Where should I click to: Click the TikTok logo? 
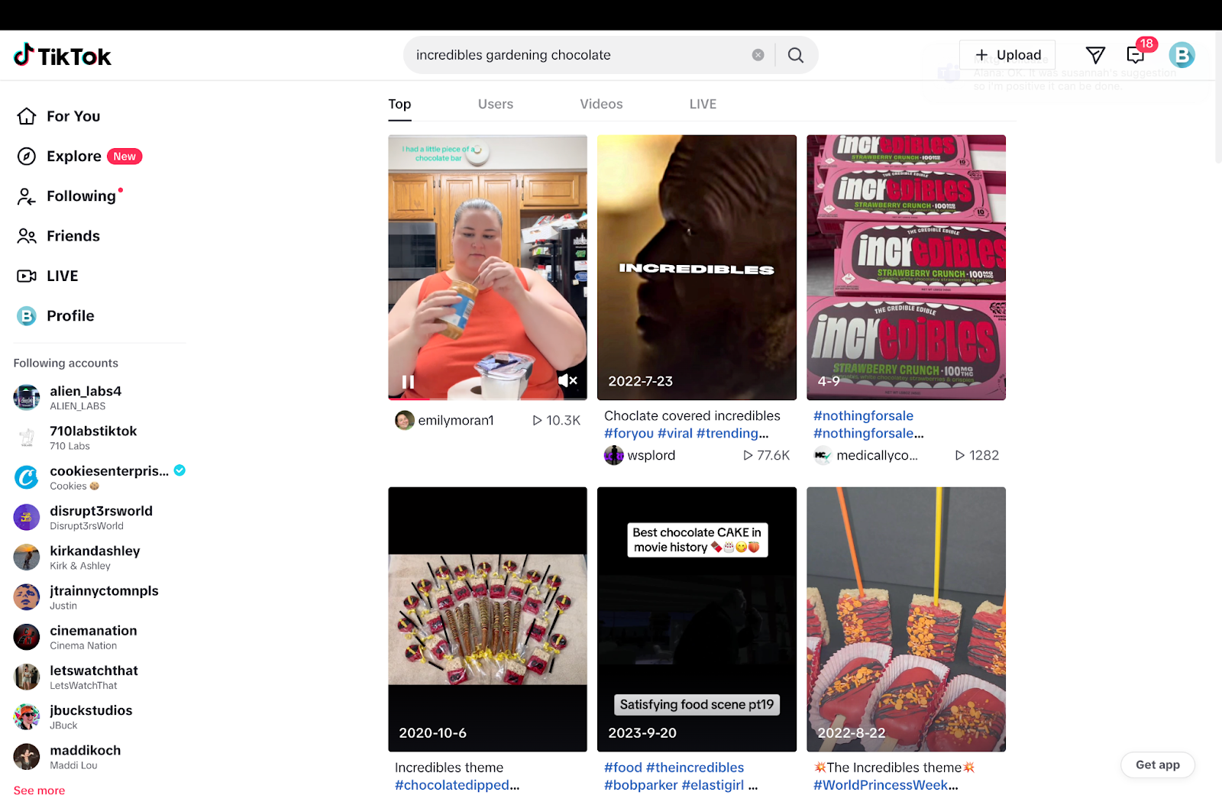tap(63, 56)
